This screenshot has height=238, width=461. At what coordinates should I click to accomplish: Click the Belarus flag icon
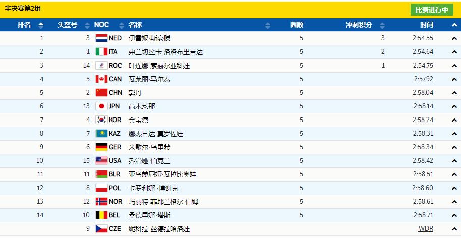pos(101,174)
